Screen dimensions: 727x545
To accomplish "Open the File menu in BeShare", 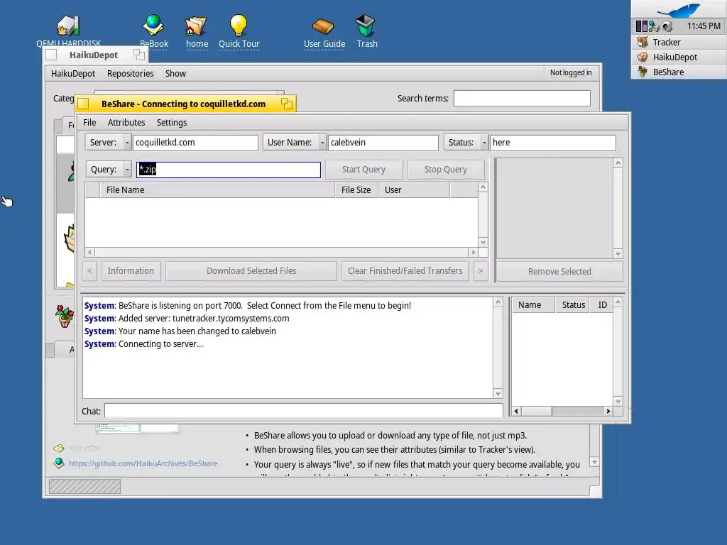I will click(x=89, y=122).
